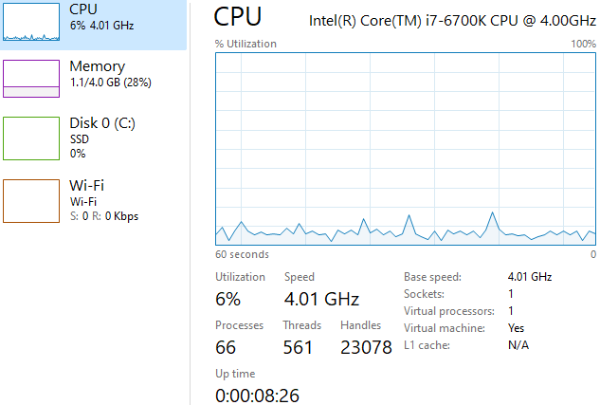The height and width of the screenshot is (405, 600).
Task: Click the Handles count 23078
Action: pyautogui.click(x=366, y=347)
